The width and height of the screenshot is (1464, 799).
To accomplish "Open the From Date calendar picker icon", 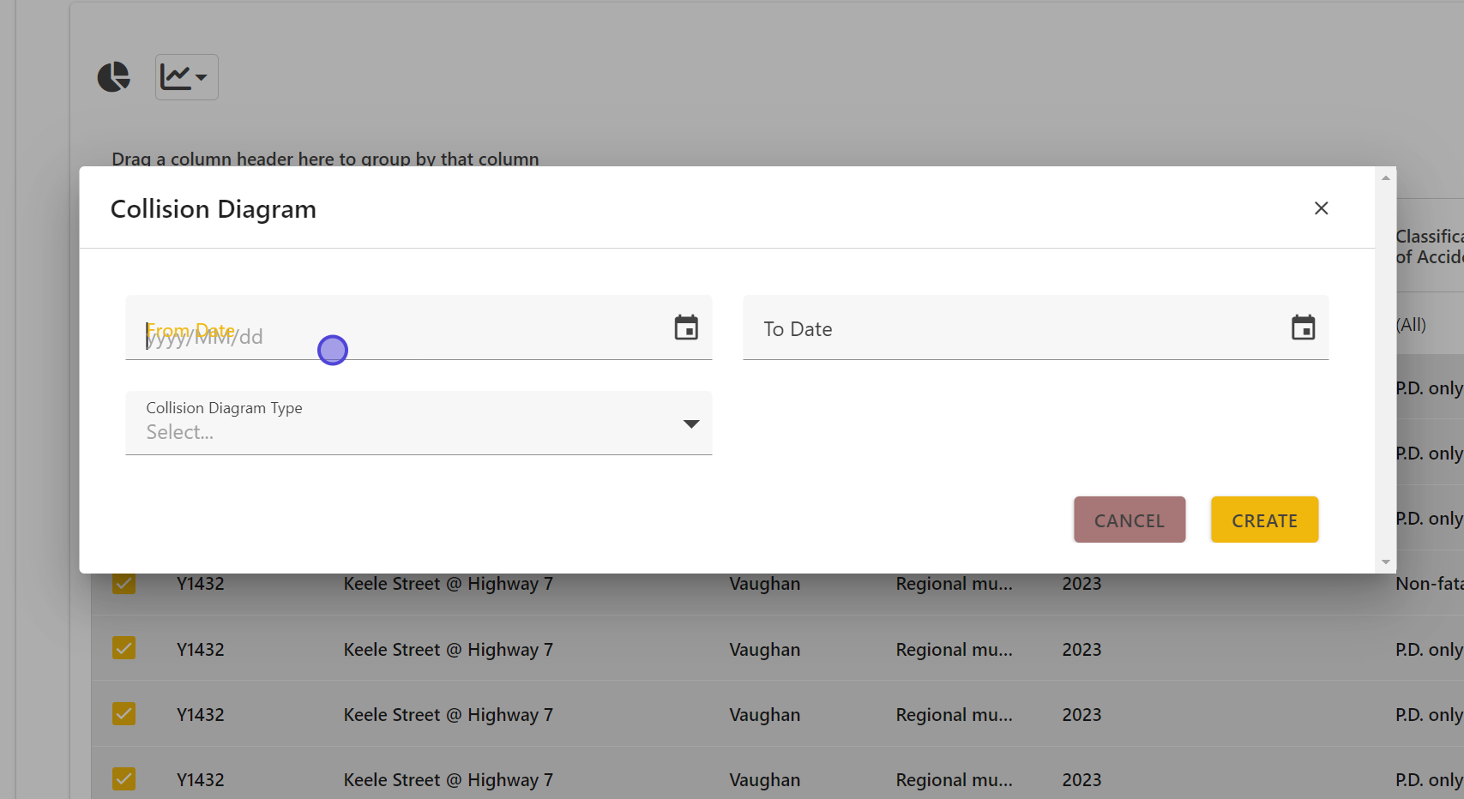I will click(x=686, y=327).
